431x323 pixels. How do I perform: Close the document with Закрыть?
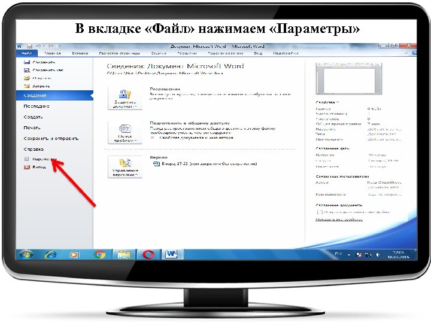(37, 86)
